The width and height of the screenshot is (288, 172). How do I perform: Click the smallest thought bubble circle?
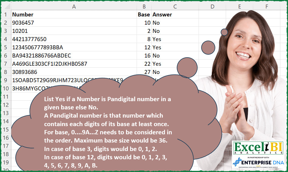click(x=224, y=32)
